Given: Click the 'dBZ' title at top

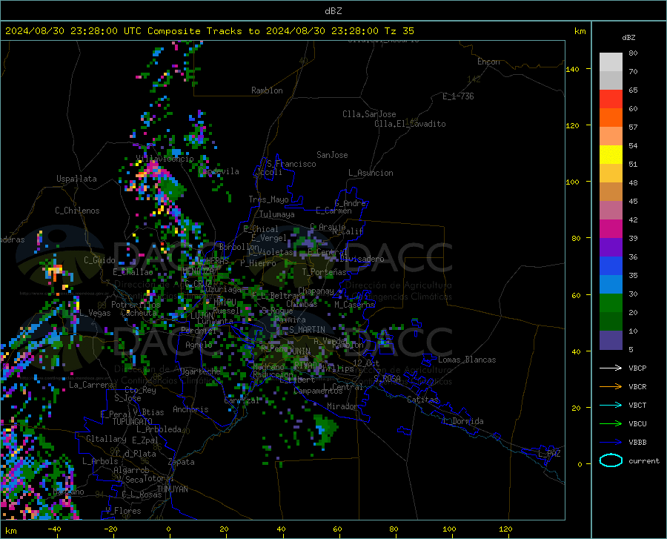Looking at the screenshot, I should [x=333, y=11].
